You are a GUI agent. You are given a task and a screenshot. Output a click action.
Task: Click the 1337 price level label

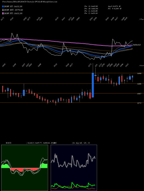point(139,94)
